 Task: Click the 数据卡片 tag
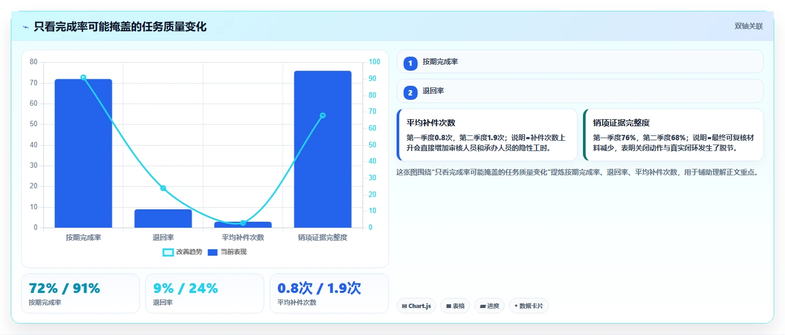click(528, 306)
